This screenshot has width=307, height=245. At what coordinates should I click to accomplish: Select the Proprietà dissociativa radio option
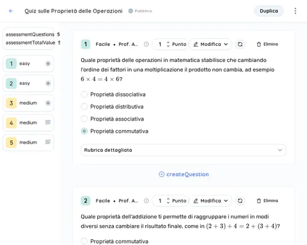84,94
